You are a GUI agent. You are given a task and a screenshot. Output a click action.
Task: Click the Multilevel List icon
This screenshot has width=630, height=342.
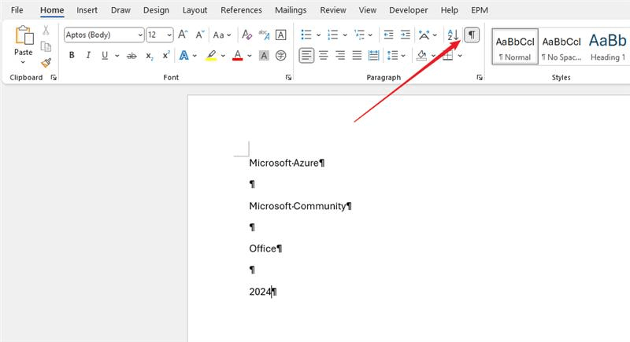click(x=359, y=35)
